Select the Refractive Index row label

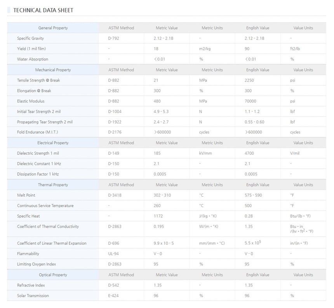[31, 285]
